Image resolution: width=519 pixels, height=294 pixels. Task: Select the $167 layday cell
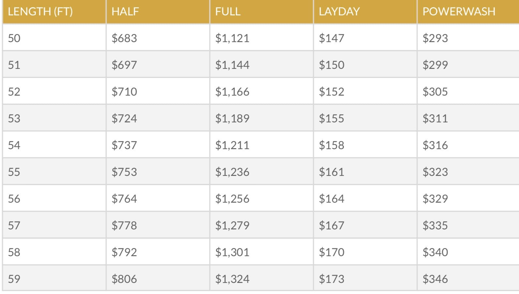(332, 225)
